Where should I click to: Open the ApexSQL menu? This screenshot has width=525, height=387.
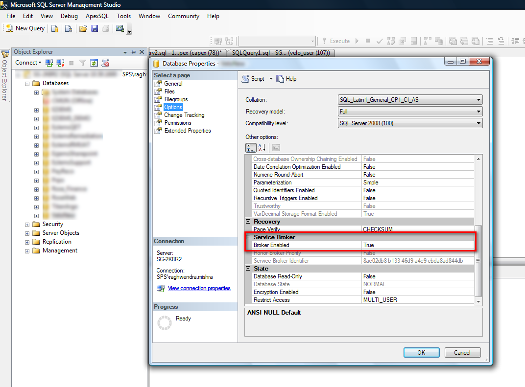click(x=97, y=16)
